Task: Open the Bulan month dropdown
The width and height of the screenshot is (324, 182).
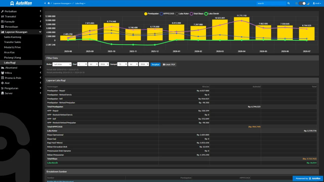Action: point(62,64)
